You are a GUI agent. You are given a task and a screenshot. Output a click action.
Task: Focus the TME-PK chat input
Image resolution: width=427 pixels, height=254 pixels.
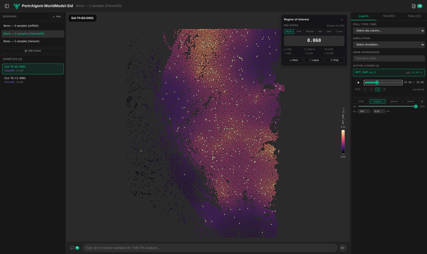[210, 248]
